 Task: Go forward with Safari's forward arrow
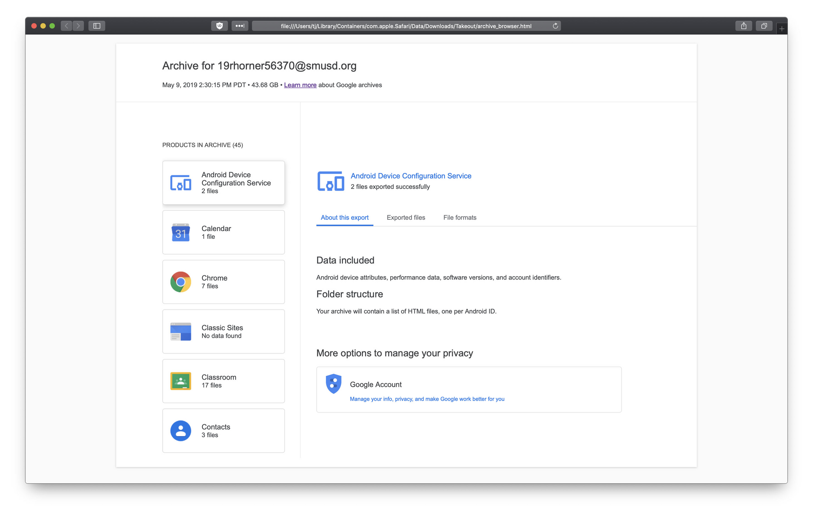pos(78,26)
